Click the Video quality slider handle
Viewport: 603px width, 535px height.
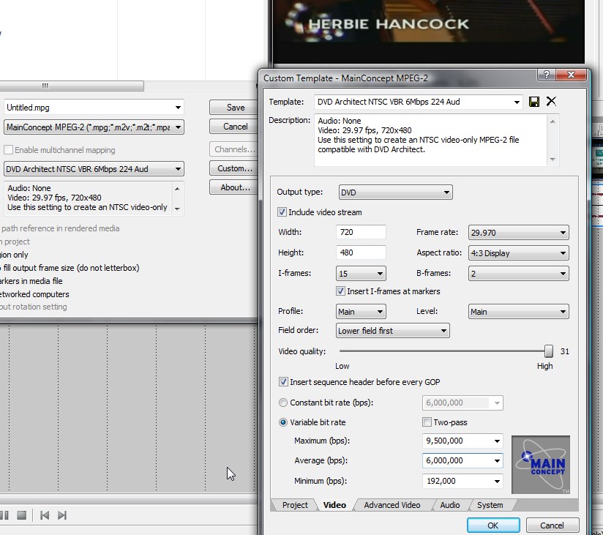coord(548,351)
